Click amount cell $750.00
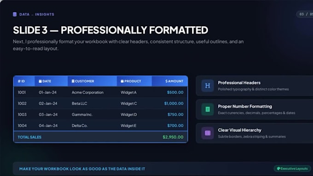The width and height of the screenshot is (313, 176). click(175, 114)
